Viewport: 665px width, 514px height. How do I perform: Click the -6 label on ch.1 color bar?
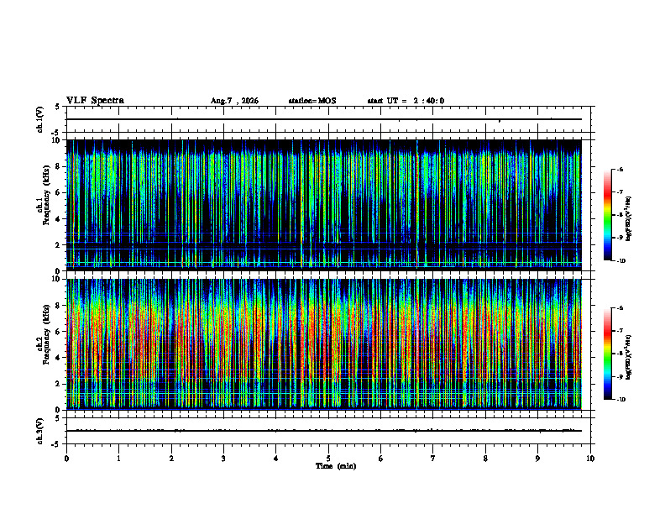click(620, 170)
